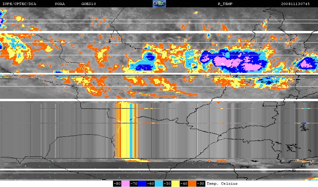Image resolution: width=318 pixels, height=187 pixels.
Task: Click the yellow legend swatch right of -50
Action: tap(175, 184)
